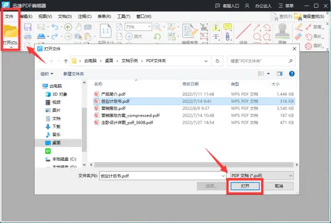This screenshot has width=331, height=223.
Task: Click the Stamp (图章) icon
Action: [282, 31]
